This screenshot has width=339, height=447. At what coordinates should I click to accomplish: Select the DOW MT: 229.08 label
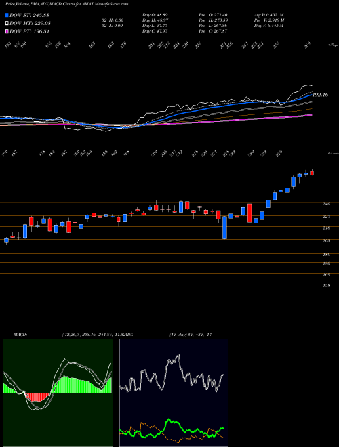pos(30,24)
